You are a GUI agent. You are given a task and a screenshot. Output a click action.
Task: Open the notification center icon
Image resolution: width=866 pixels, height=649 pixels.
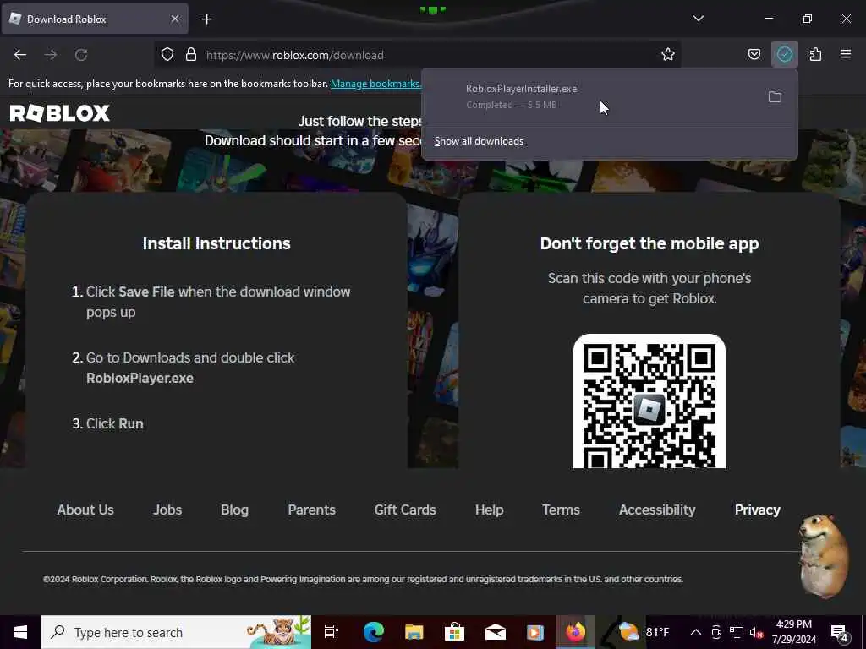tap(840, 632)
